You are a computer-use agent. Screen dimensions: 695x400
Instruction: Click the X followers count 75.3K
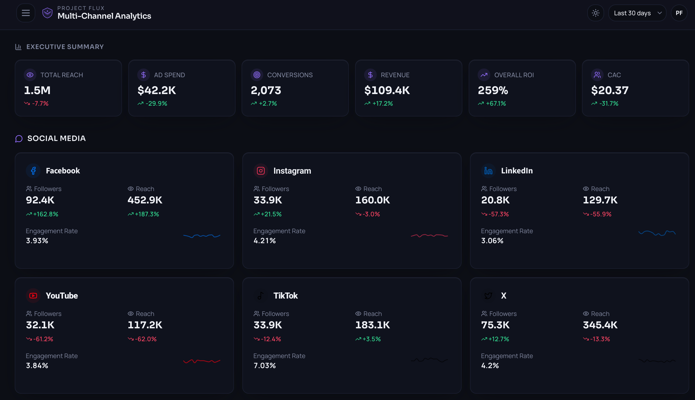point(495,325)
